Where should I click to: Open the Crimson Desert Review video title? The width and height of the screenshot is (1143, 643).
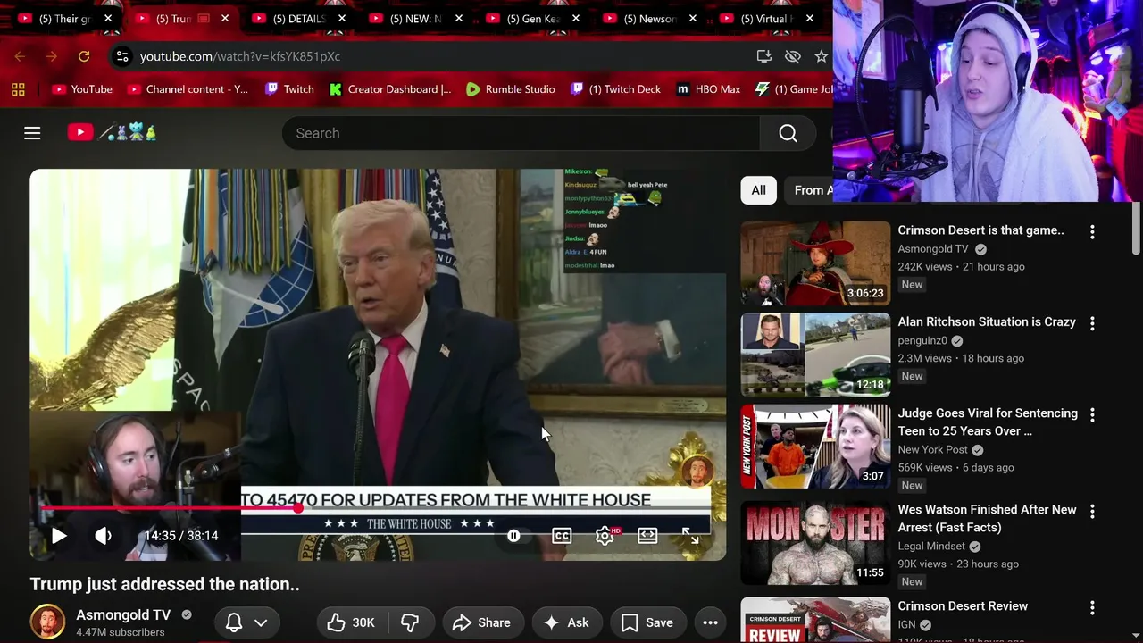[x=963, y=605]
